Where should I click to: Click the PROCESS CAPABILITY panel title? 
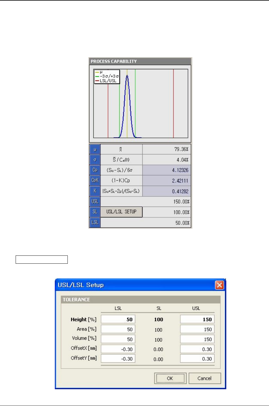[x=114, y=61]
